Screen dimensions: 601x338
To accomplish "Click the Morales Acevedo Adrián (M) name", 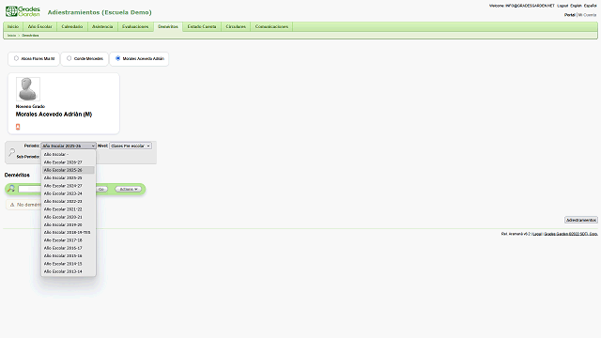I will pos(54,115).
